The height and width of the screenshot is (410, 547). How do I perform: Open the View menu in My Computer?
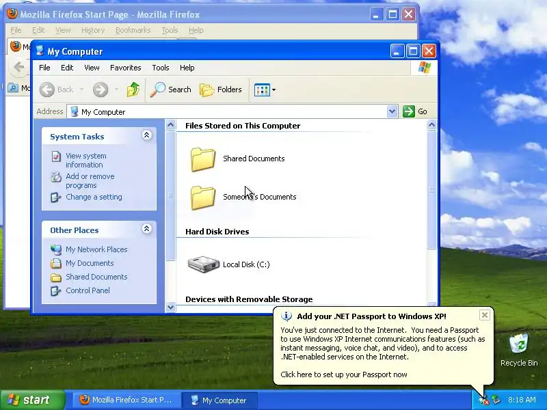[x=92, y=68]
